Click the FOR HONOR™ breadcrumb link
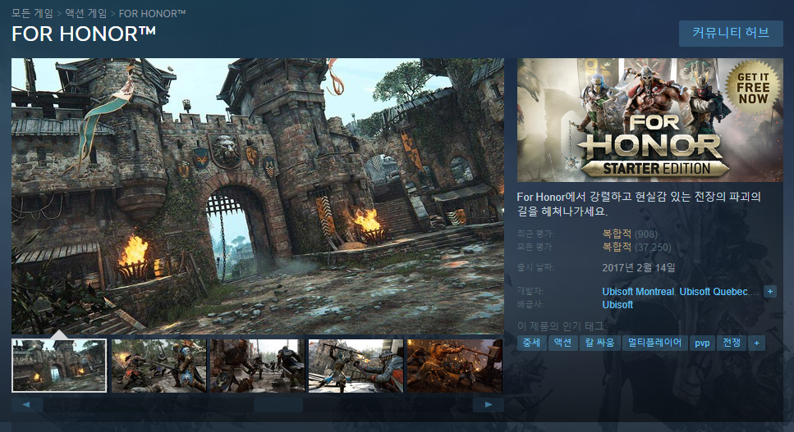Image resolution: width=794 pixels, height=432 pixels. click(x=152, y=13)
